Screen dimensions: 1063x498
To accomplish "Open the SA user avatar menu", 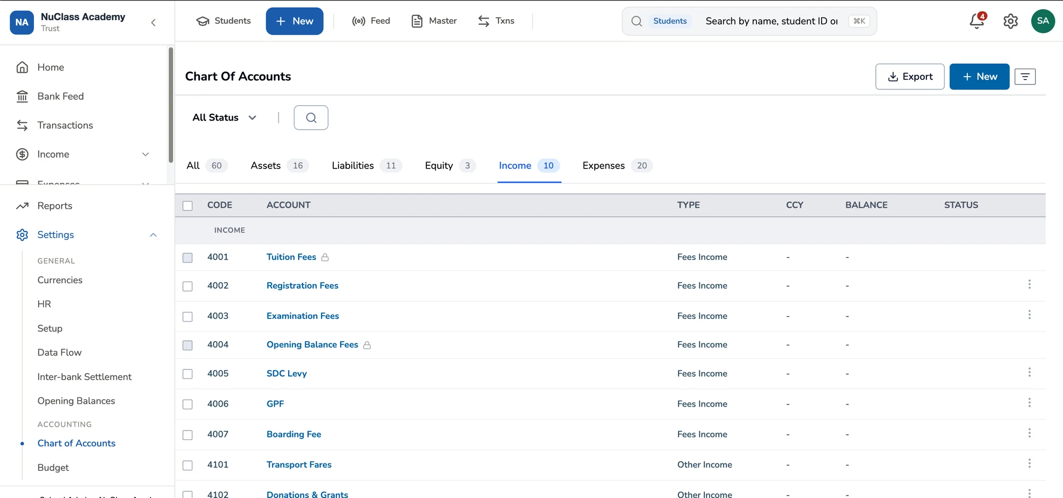I will pos(1043,21).
